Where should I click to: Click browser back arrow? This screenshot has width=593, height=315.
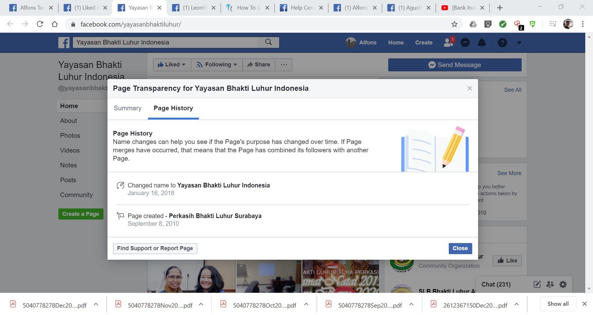pyautogui.click(x=10, y=24)
